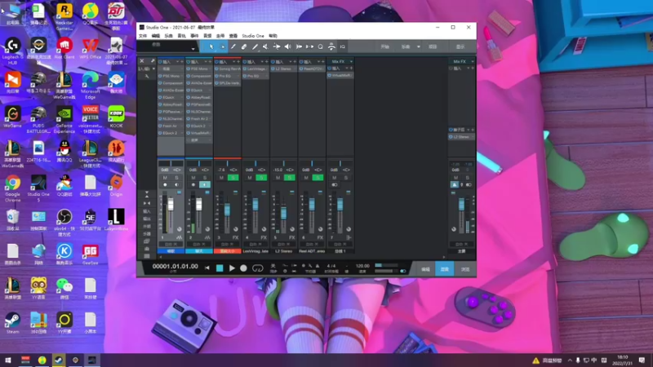Add insert with plus on channel 4
The image size is (653, 367).
tap(266, 62)
